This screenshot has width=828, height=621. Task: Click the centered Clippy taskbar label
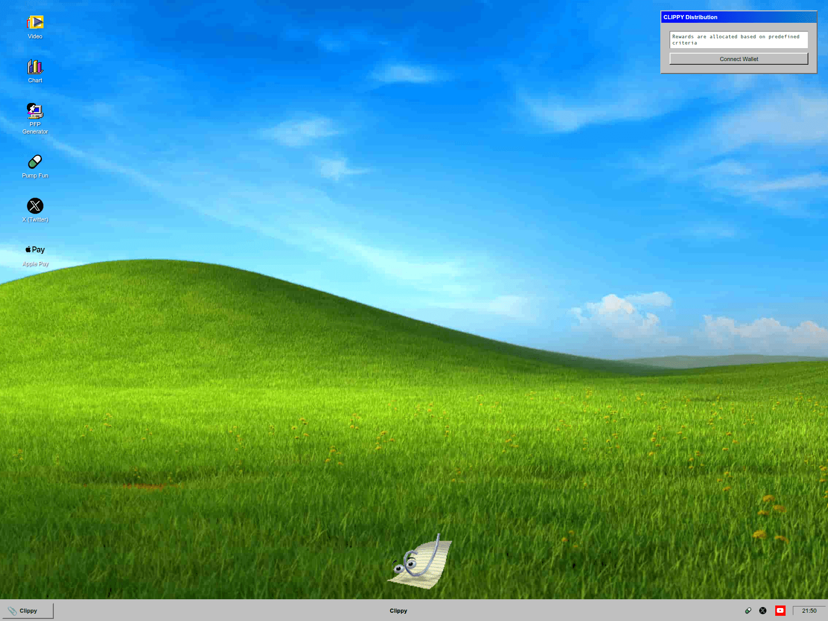[398, 611]
